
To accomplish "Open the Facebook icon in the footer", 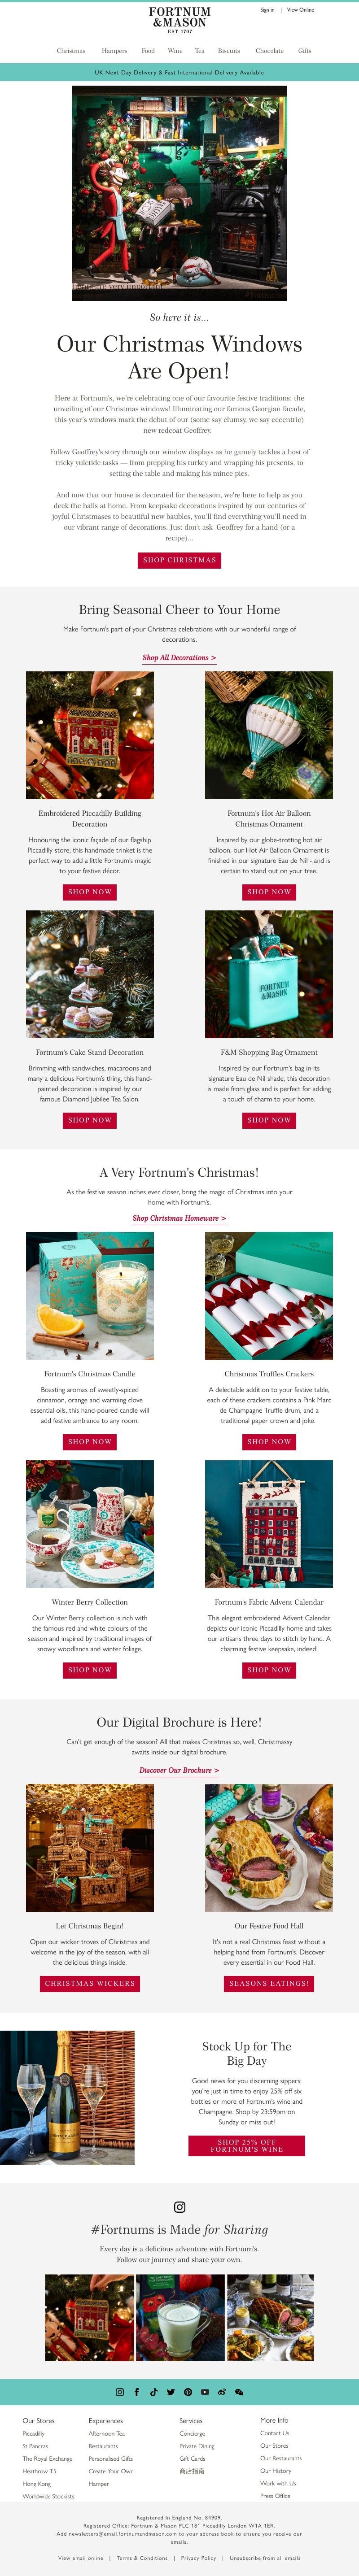I will pos(137,2392).
